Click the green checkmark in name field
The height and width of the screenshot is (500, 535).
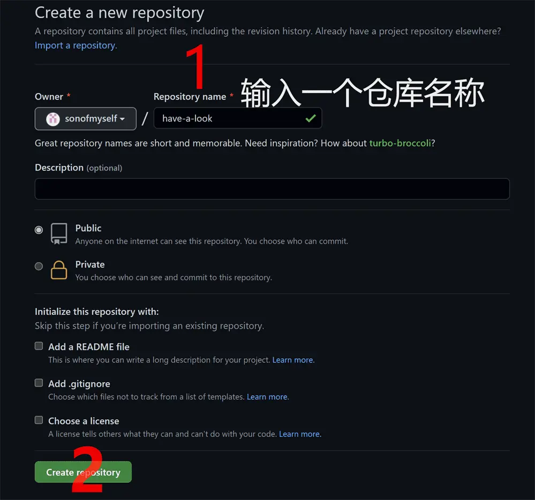311,118
